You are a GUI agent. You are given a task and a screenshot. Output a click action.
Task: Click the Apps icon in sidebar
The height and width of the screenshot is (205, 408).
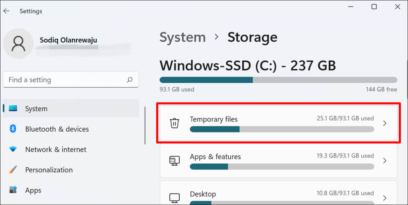point(13,190)
